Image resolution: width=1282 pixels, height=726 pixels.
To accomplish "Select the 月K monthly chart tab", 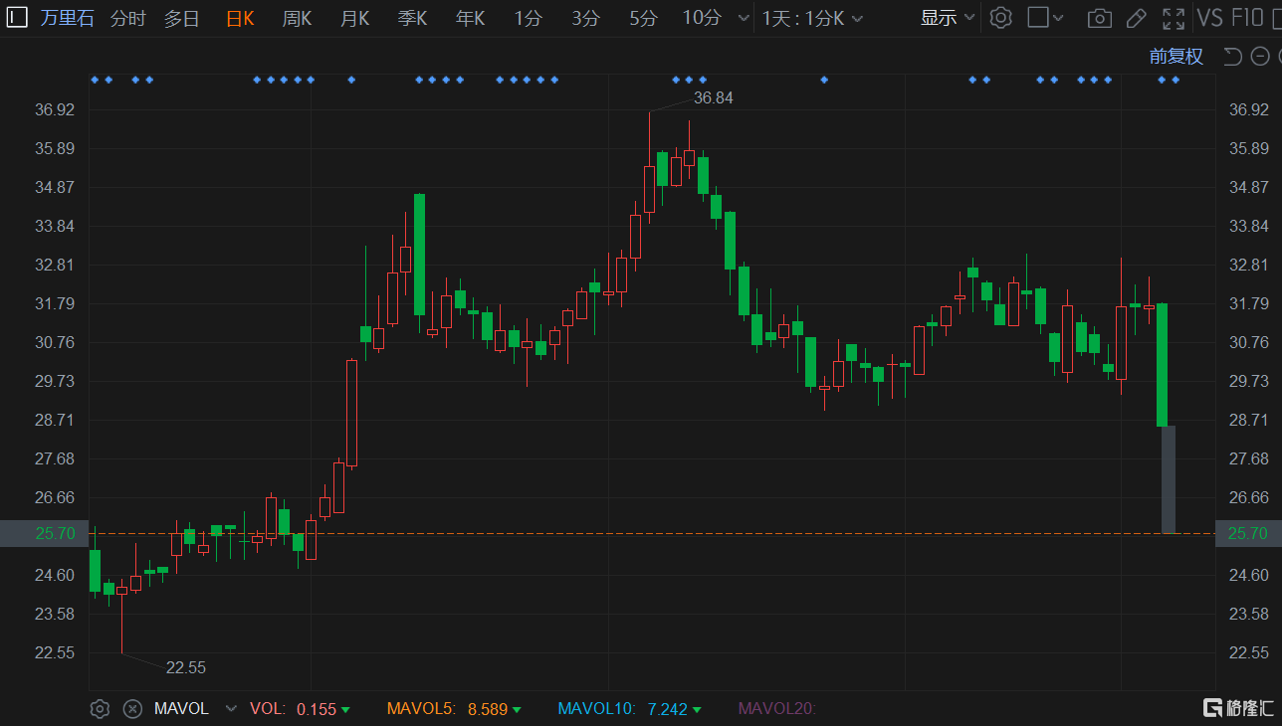I will pyautogui.click(x=354, y=18).
